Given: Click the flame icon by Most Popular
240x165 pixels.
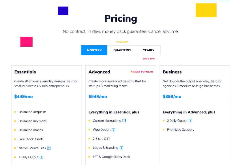Looking at the screenshot, I should (131, 72).
